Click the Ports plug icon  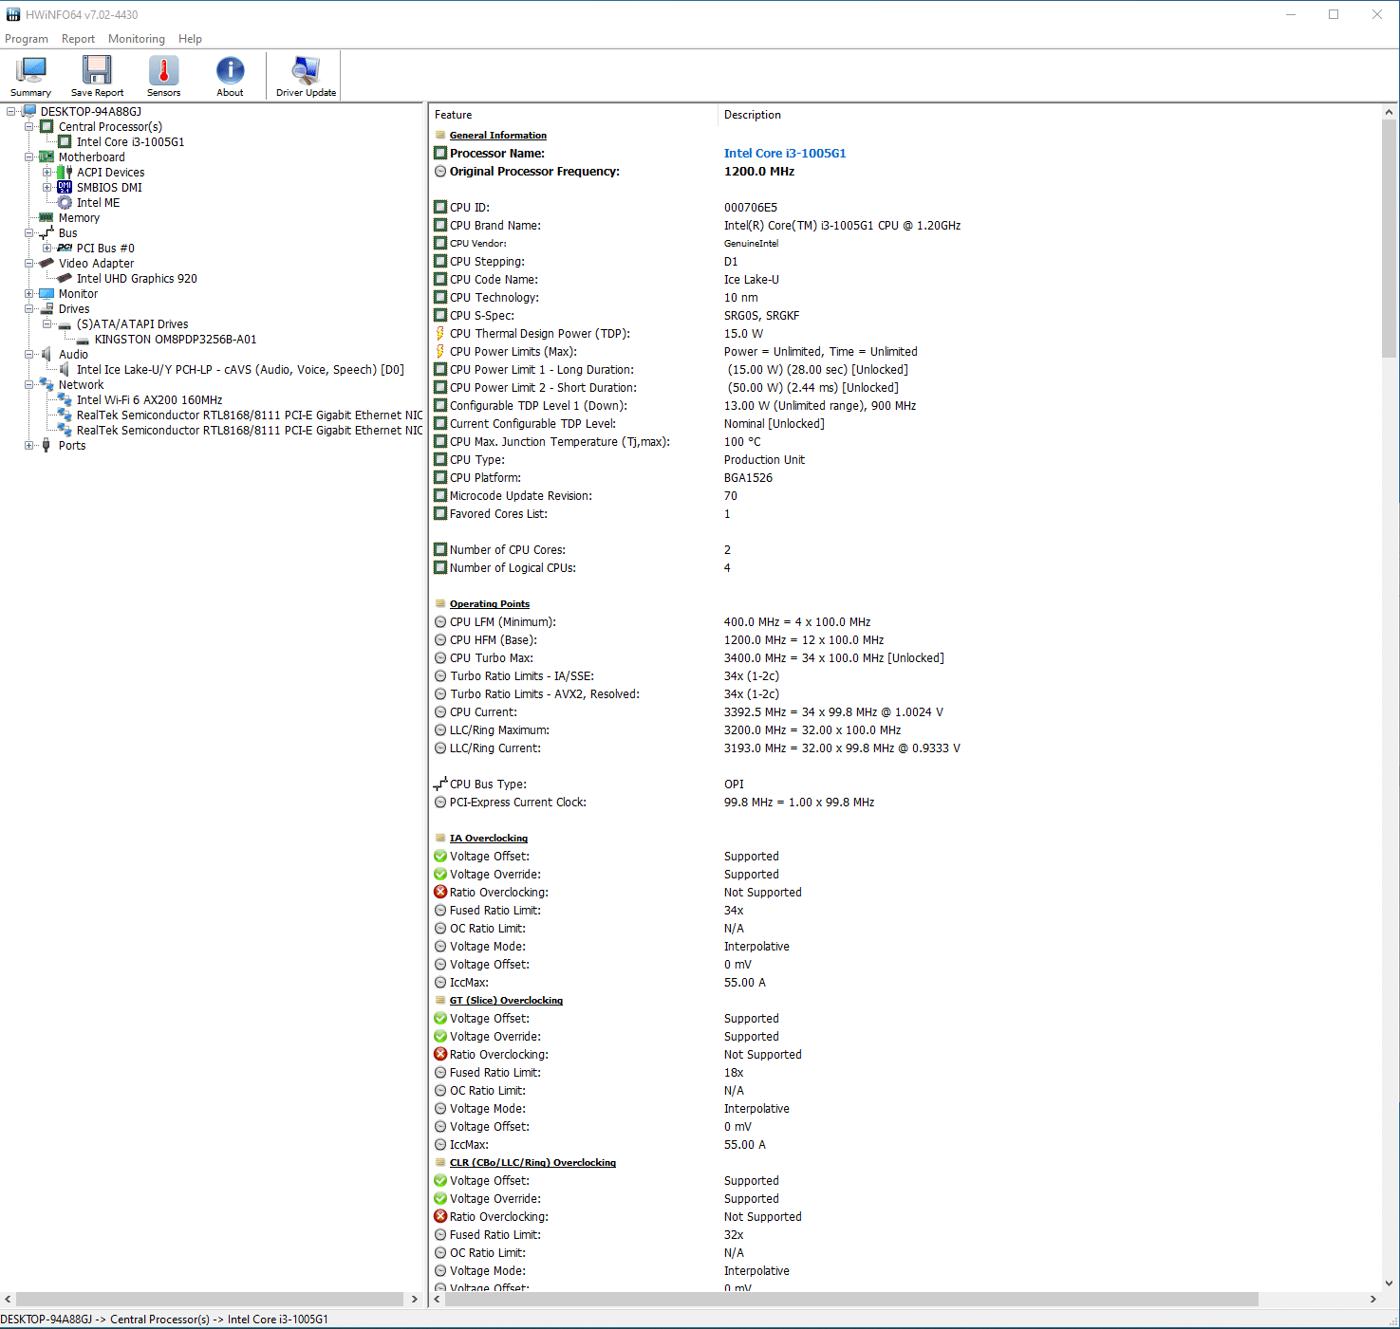47,445
